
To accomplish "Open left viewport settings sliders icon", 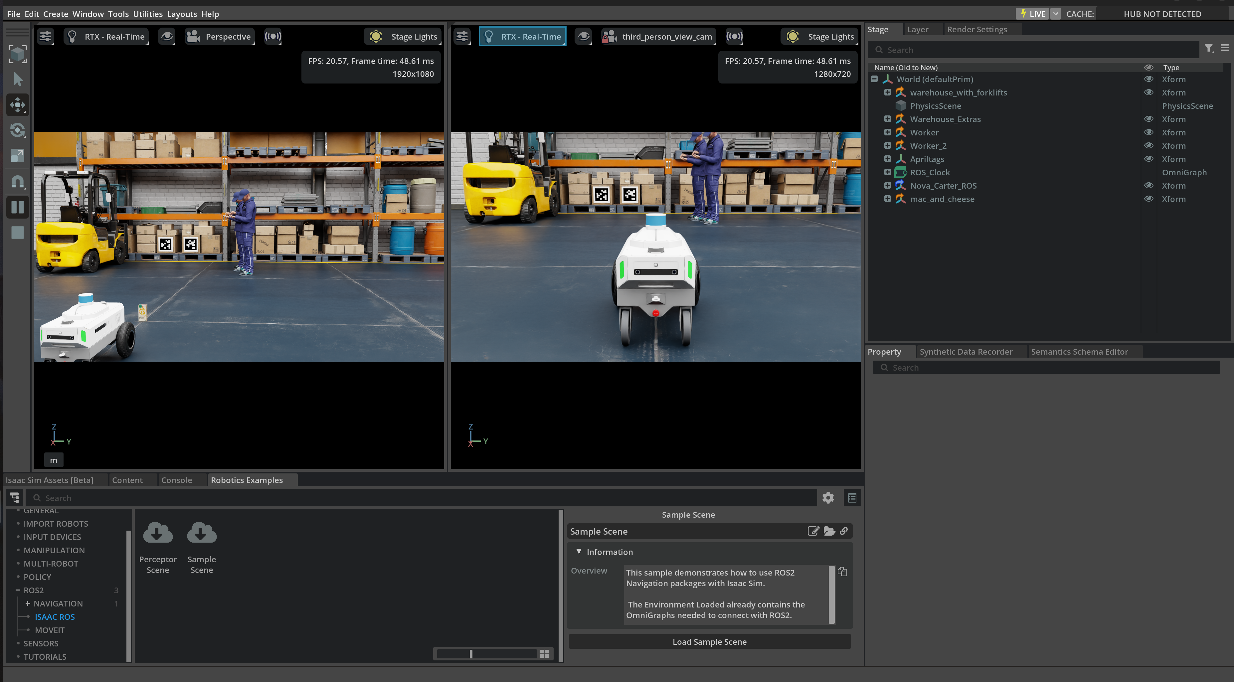I will (46, 36).
